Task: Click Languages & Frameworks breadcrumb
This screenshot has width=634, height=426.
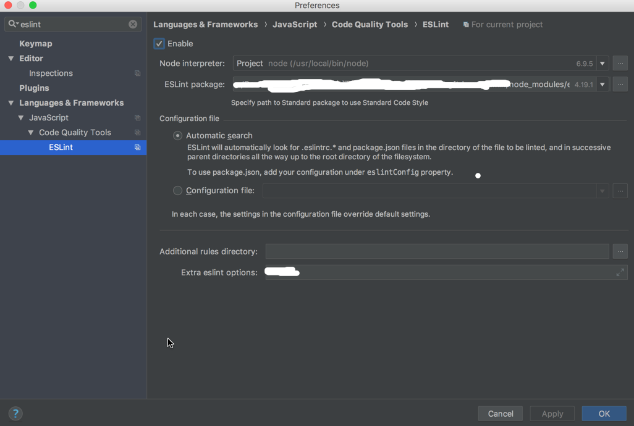Action: point(205,25)
